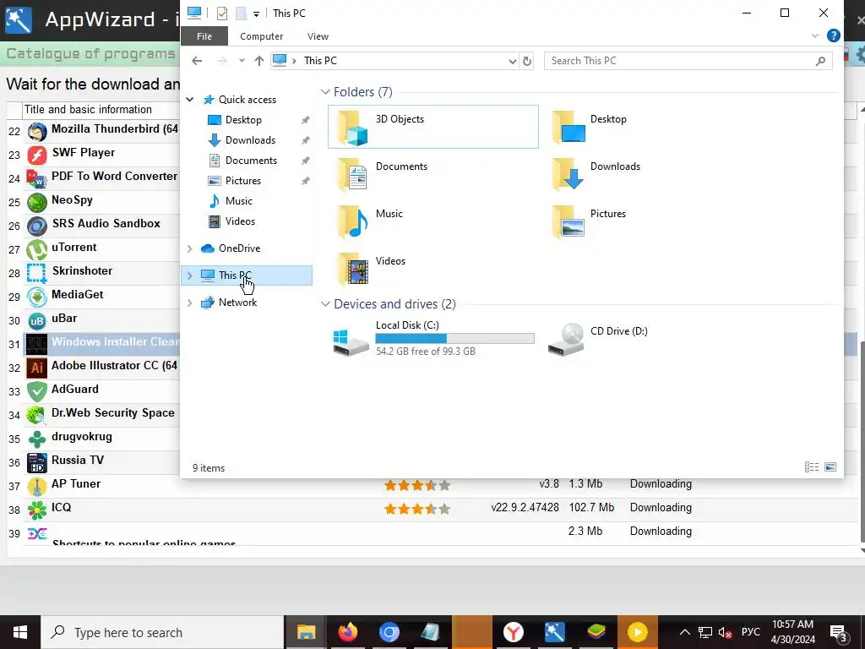865x649 pixels.
Task: Select SWF Player icon in AppWizard list
Action: (37, 155)
